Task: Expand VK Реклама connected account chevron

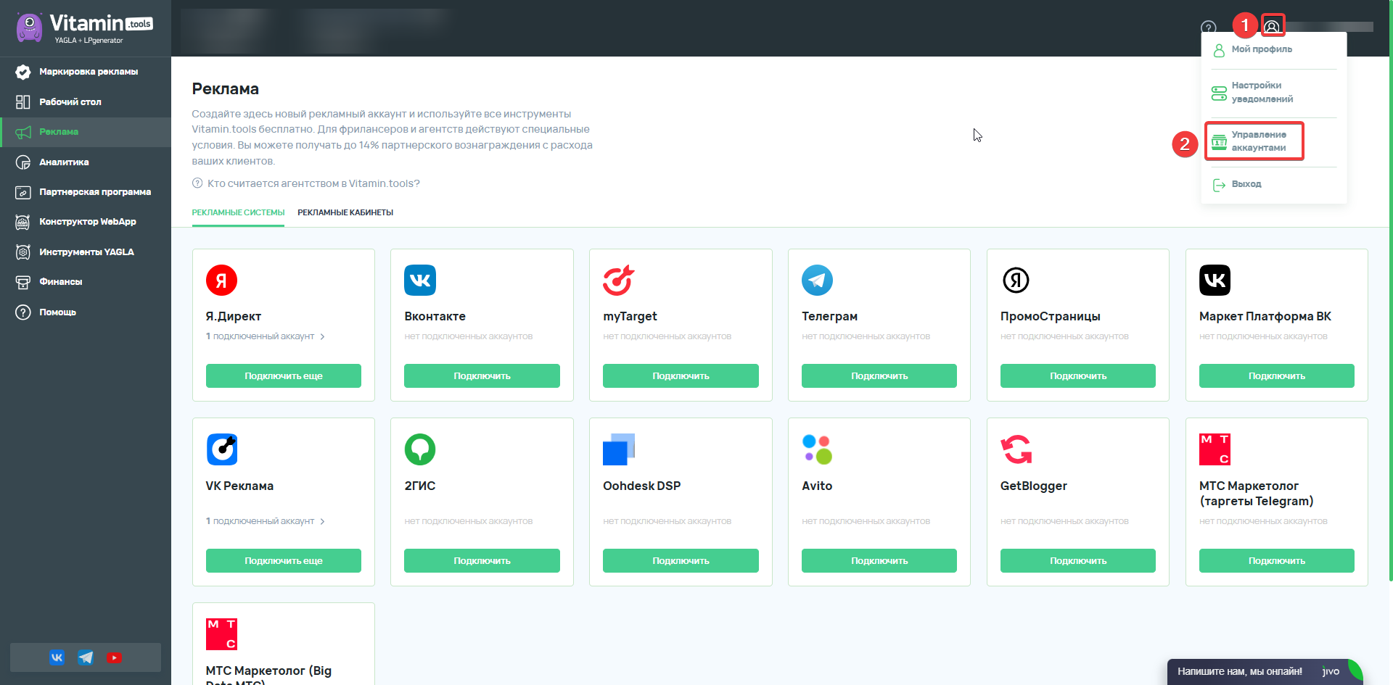Action: (x=323, y=521)
